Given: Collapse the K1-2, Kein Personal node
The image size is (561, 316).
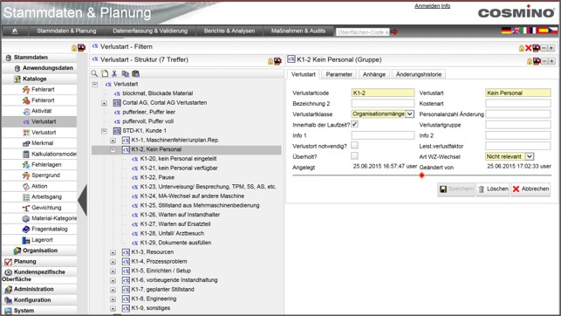Looking at the screenshot, I should pos(113,150).
